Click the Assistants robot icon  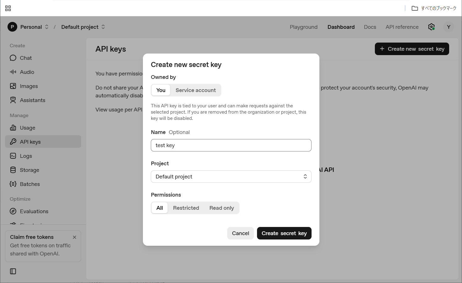pos(13,100)
